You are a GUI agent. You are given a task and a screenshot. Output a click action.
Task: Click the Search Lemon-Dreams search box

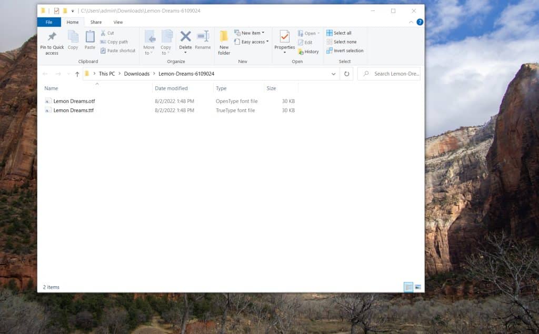tap(389, 74)
